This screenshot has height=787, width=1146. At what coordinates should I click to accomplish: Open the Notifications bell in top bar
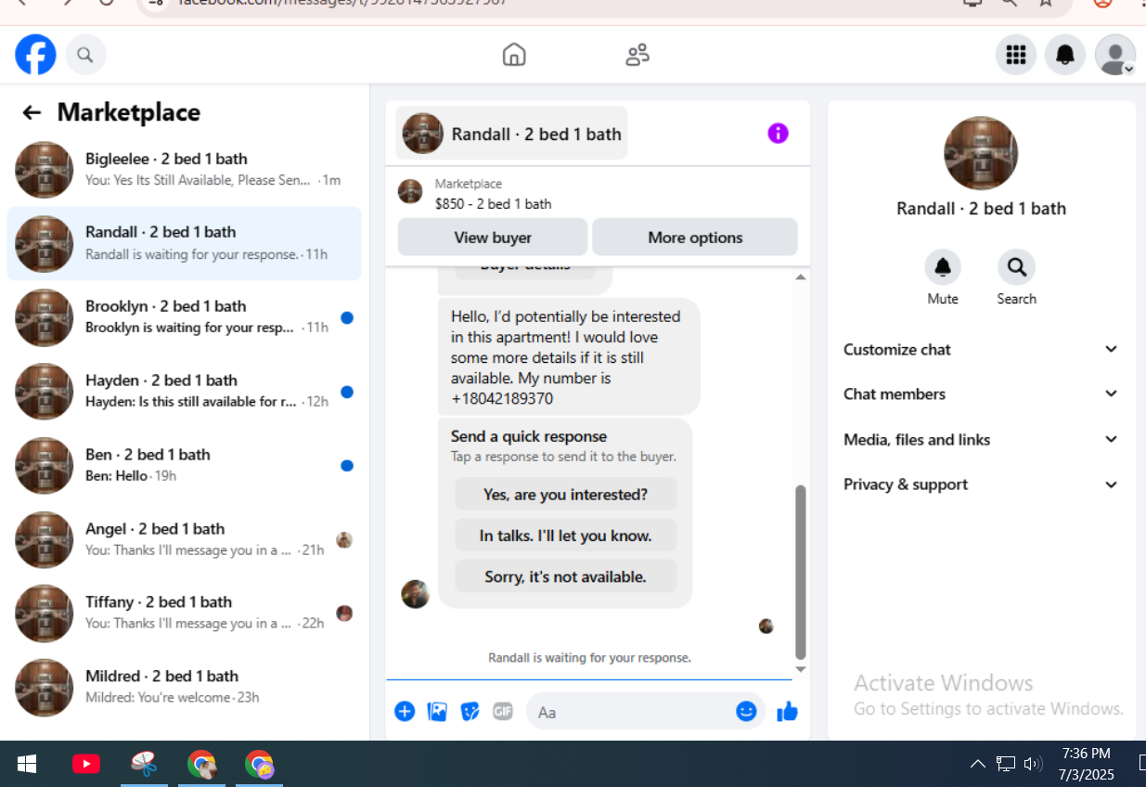[1065, 55]
